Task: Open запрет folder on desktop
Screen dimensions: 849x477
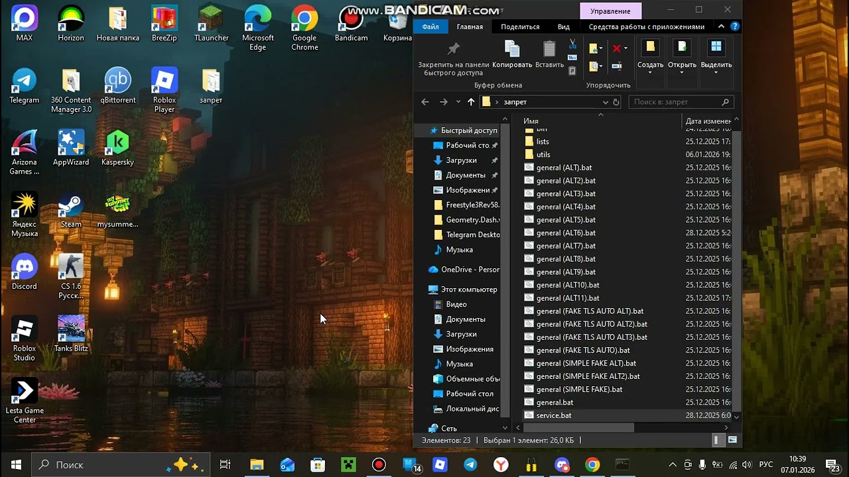Action: 211,86
